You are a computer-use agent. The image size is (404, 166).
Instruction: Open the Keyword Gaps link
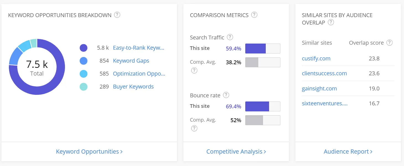(x=131, y=61)
